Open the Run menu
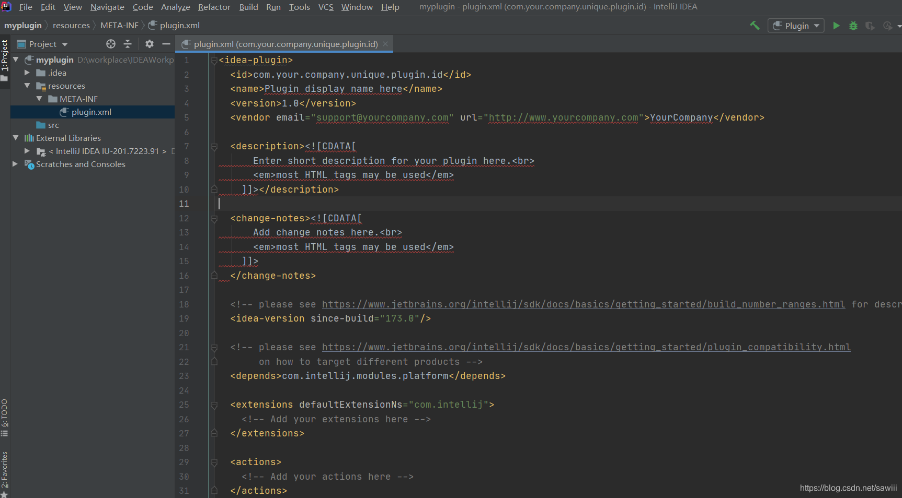The image size is (902, 498). point(273,7)
